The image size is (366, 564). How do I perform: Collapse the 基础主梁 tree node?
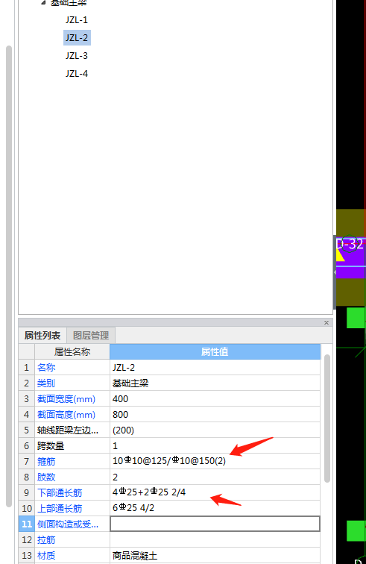[43, 2]
